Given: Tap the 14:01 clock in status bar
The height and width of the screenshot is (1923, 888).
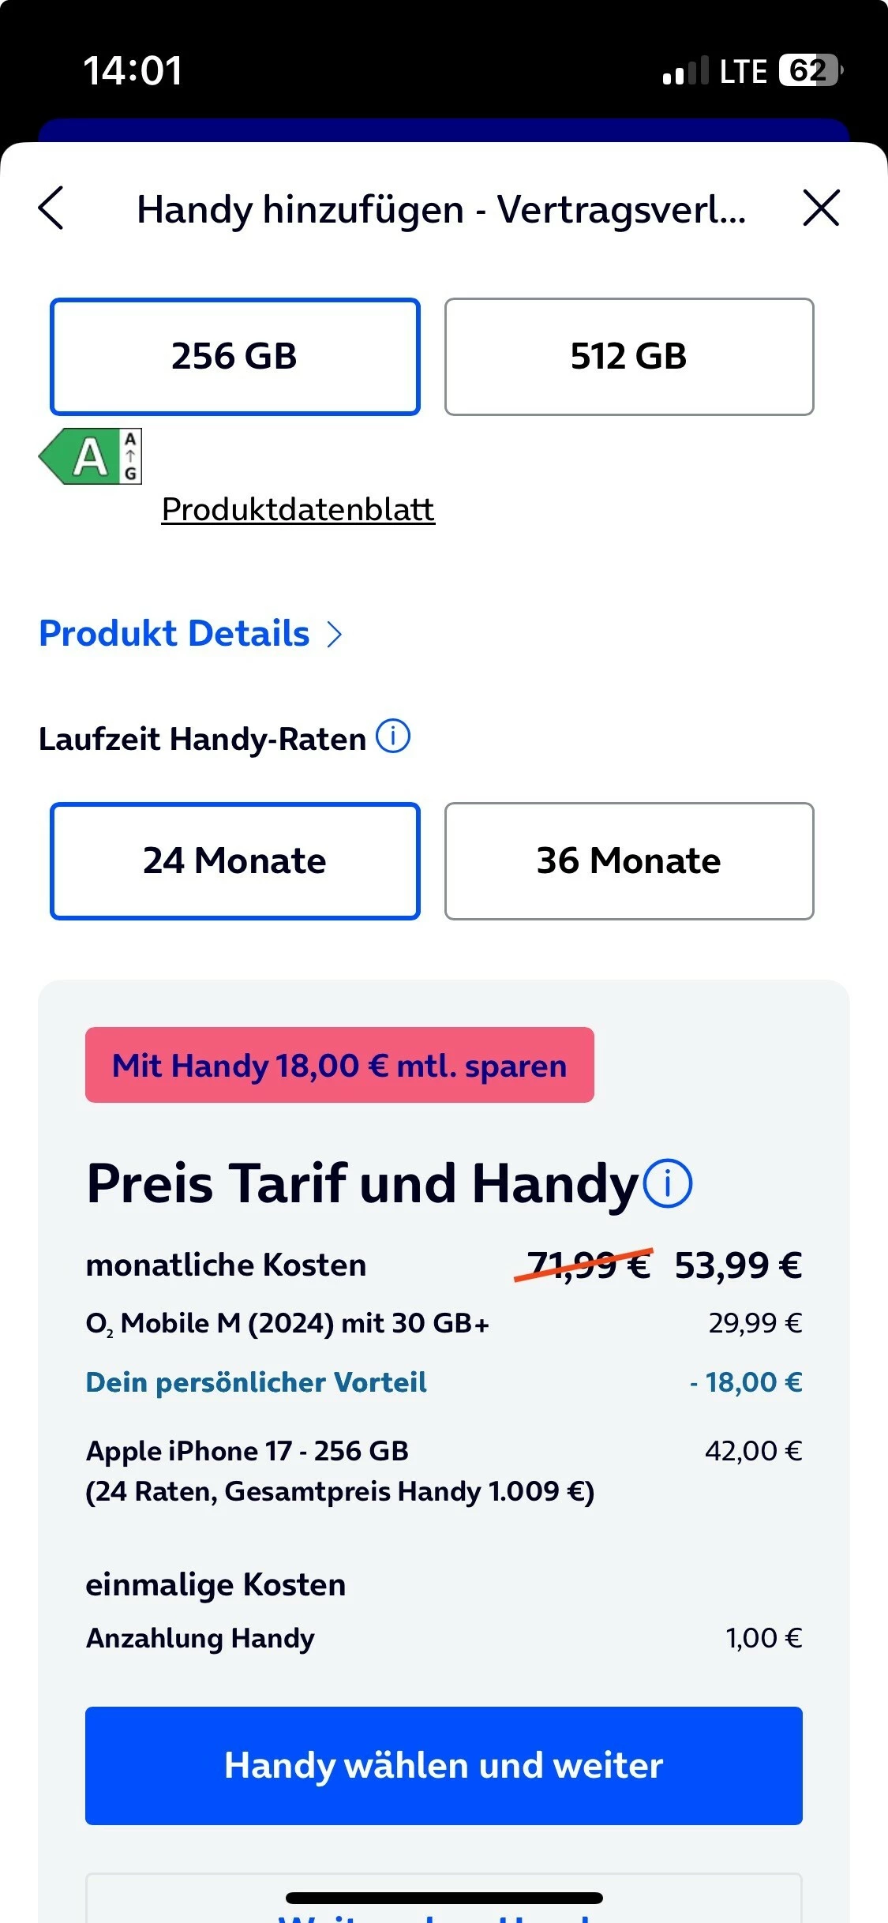Looking at the screenshot, I should tap(133, 71).
